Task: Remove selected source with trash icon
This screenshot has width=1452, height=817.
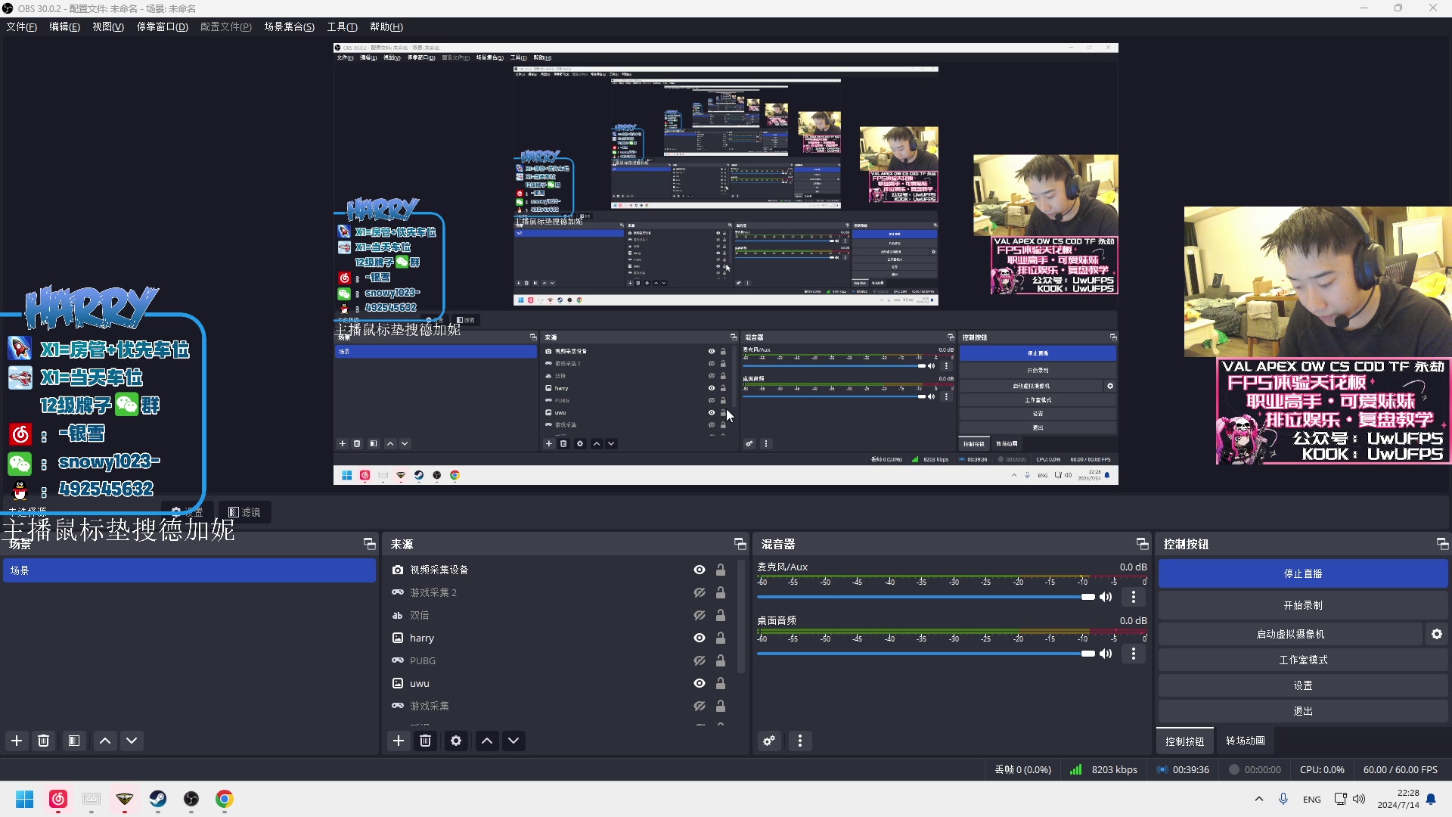Action: coord(426,741)
